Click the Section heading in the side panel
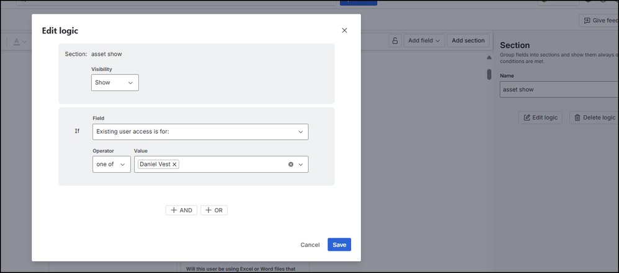The height and width of the screenshot is (273, 619). point(515,45)
